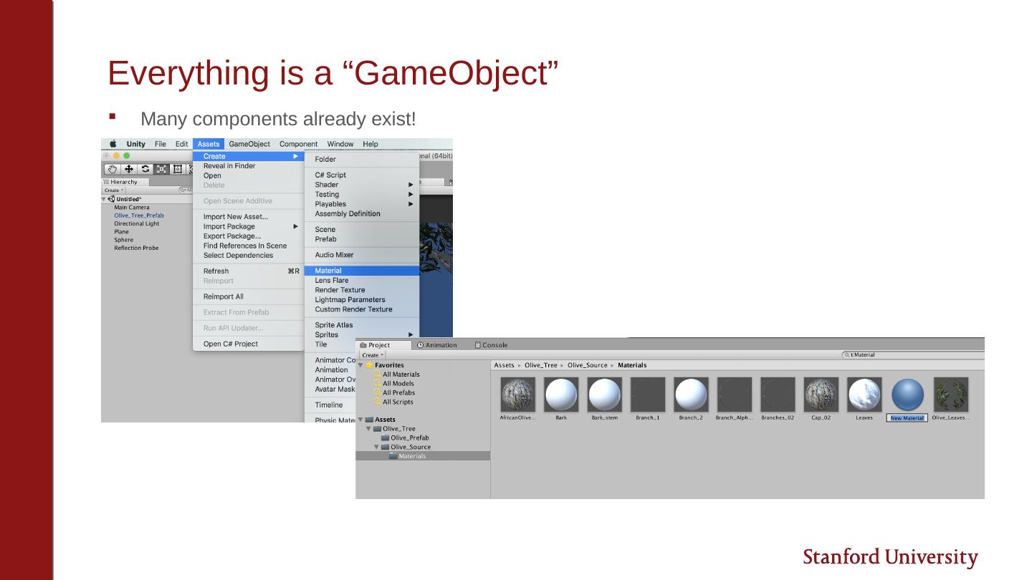Click Import New Asset menu item
This screenshot has width=1032, height=580.
pyautogui.click(x=248, y=217)
